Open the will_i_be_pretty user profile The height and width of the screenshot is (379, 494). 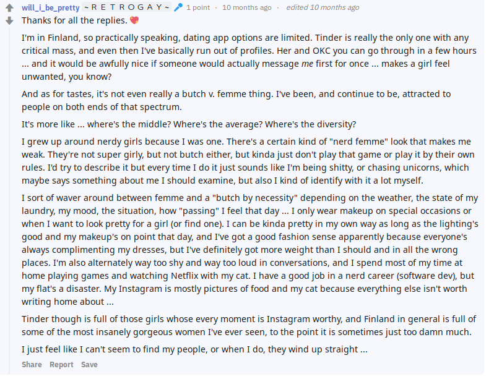[50, 7]
